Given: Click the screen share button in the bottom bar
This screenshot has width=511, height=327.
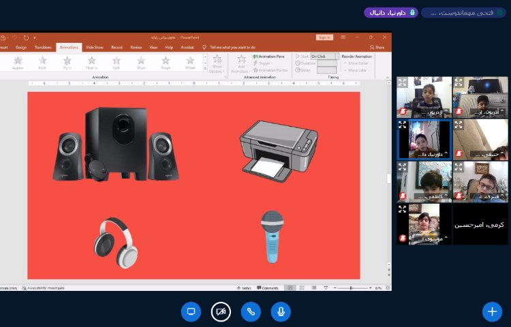Looking at the screenshot, I should pos(191,311).
